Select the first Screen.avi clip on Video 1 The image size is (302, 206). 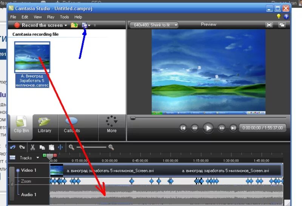click(110, 171)
